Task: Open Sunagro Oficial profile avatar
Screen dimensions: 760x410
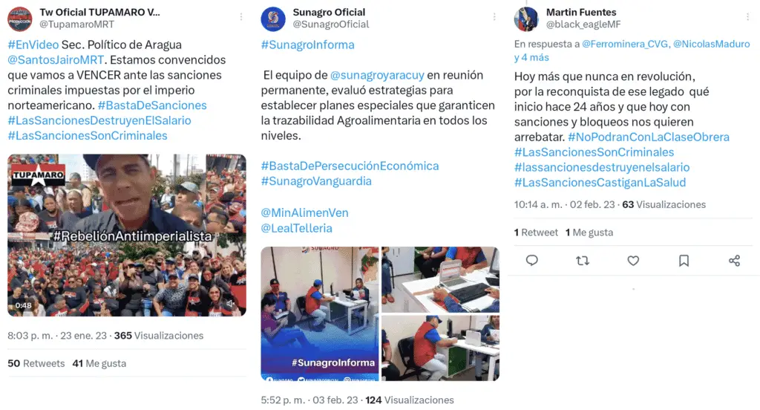Action: point(273,19)
